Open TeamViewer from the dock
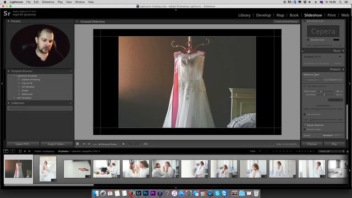The width and height of the screenshot is (352, 198). pyautogui.click(x=224, y=193)
